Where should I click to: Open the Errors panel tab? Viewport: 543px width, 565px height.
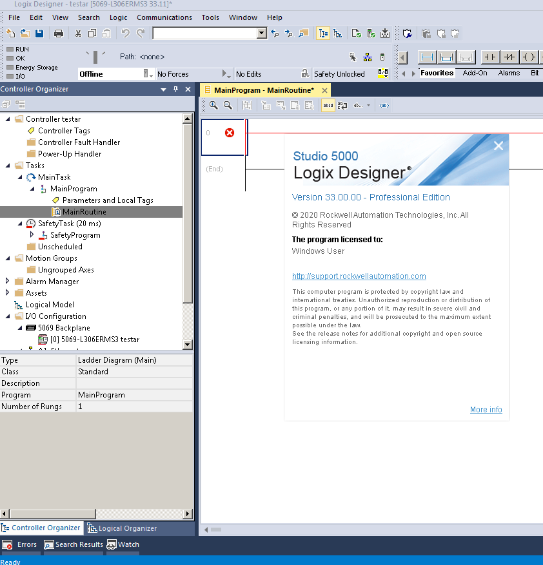20,544
